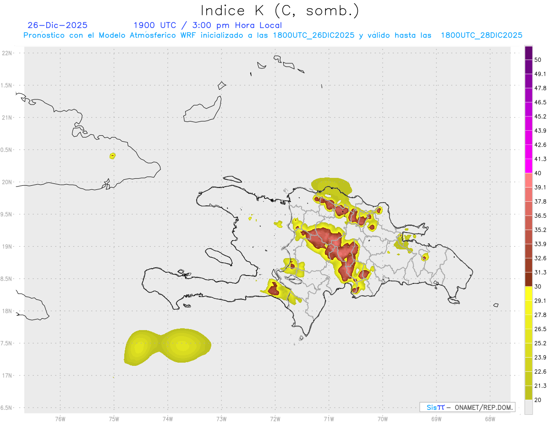Click the colorbar value '40'
This screenshot has width=550, height=425.
(538, 173)
